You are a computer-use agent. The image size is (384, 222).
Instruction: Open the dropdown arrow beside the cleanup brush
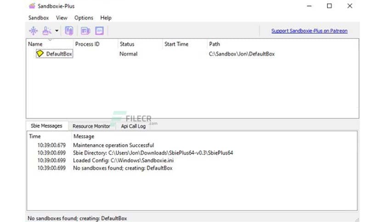click(56, 31)
